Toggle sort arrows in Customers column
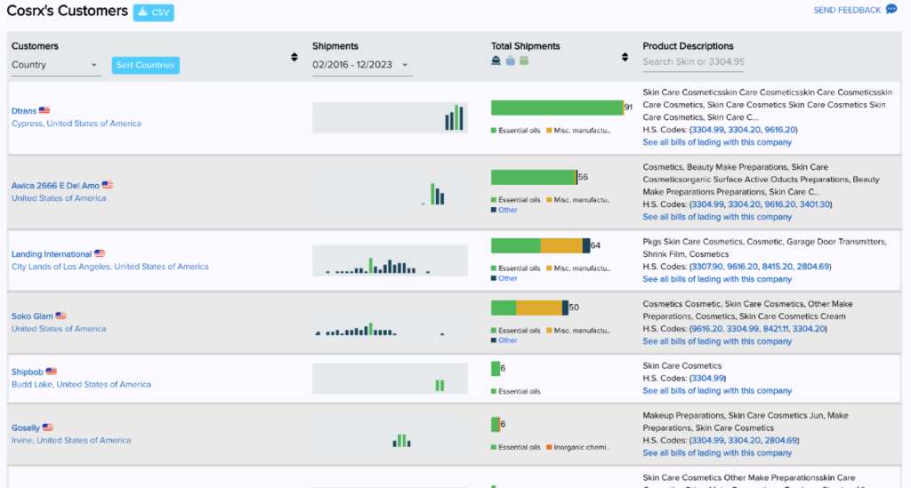The image size is (911, 488). click(x=294, y=57)
